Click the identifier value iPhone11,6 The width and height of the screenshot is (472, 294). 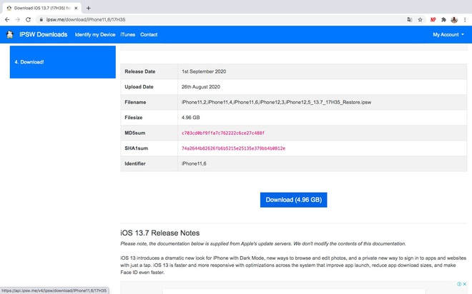(194, 163)
